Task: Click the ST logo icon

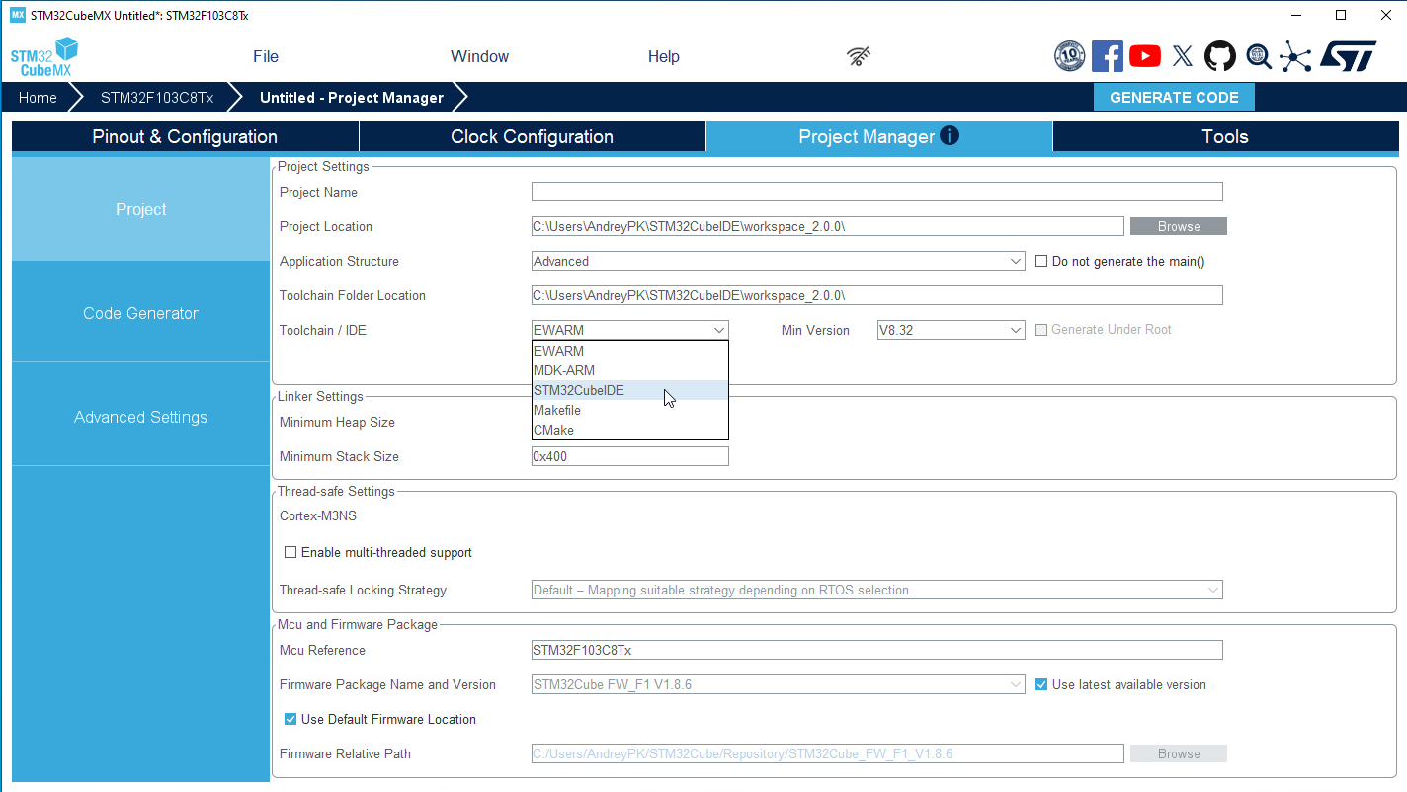Action: click(x=1348, y=56)
